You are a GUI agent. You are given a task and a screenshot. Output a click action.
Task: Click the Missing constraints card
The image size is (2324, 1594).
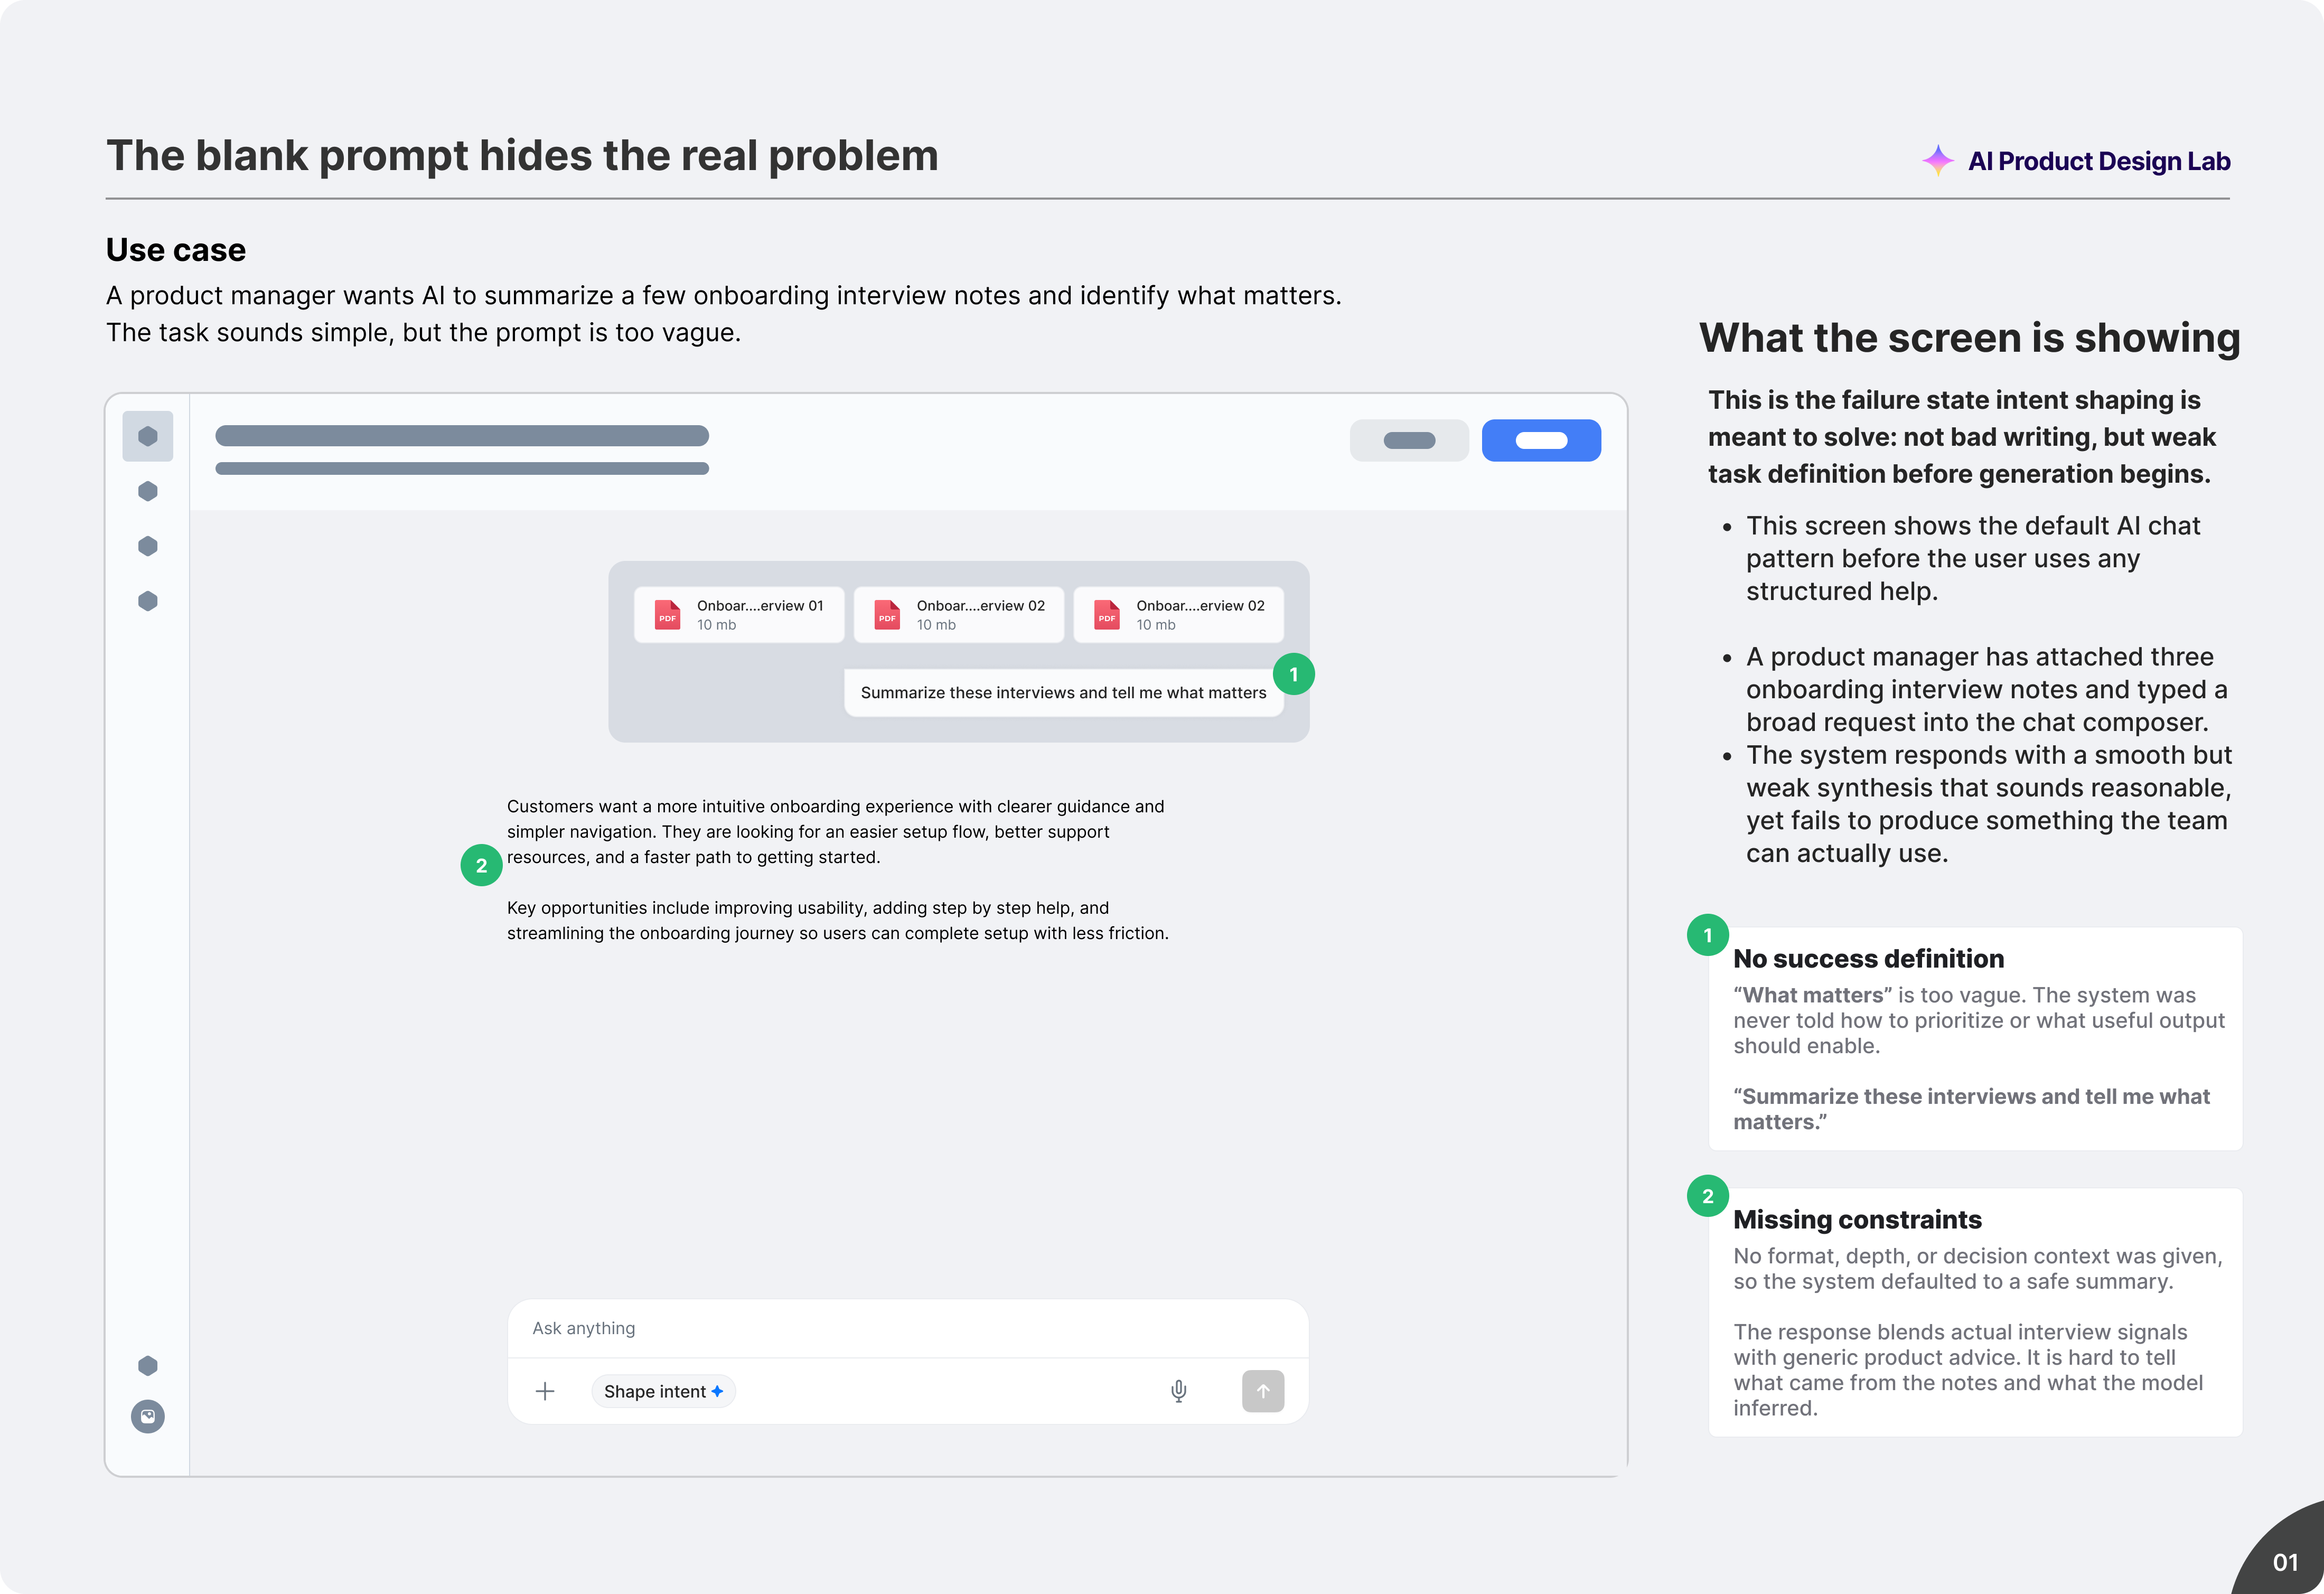(1974, 1311)
